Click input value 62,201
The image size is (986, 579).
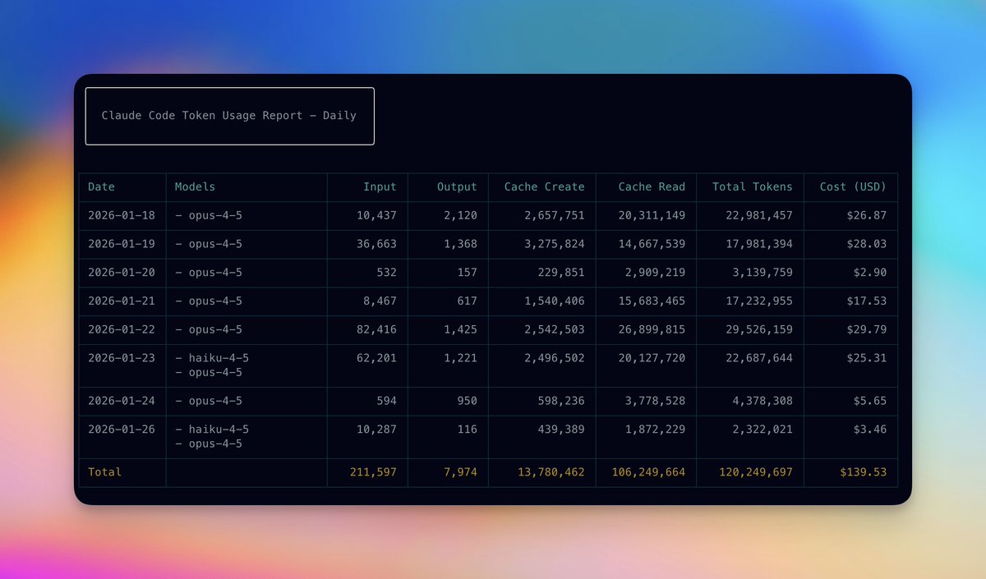click(x=376, y=359)
